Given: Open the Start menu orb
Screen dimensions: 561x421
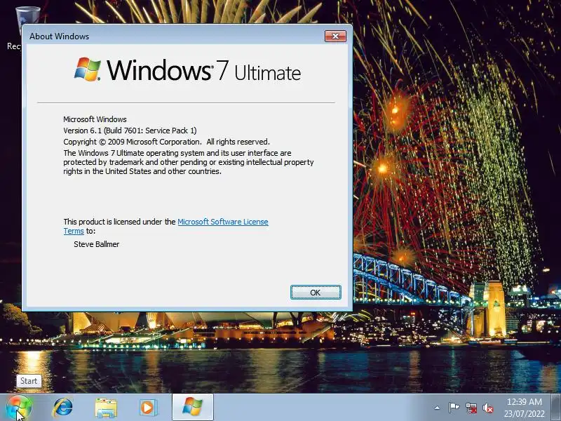Looking at the screenshot, I should tap(19, 408).
